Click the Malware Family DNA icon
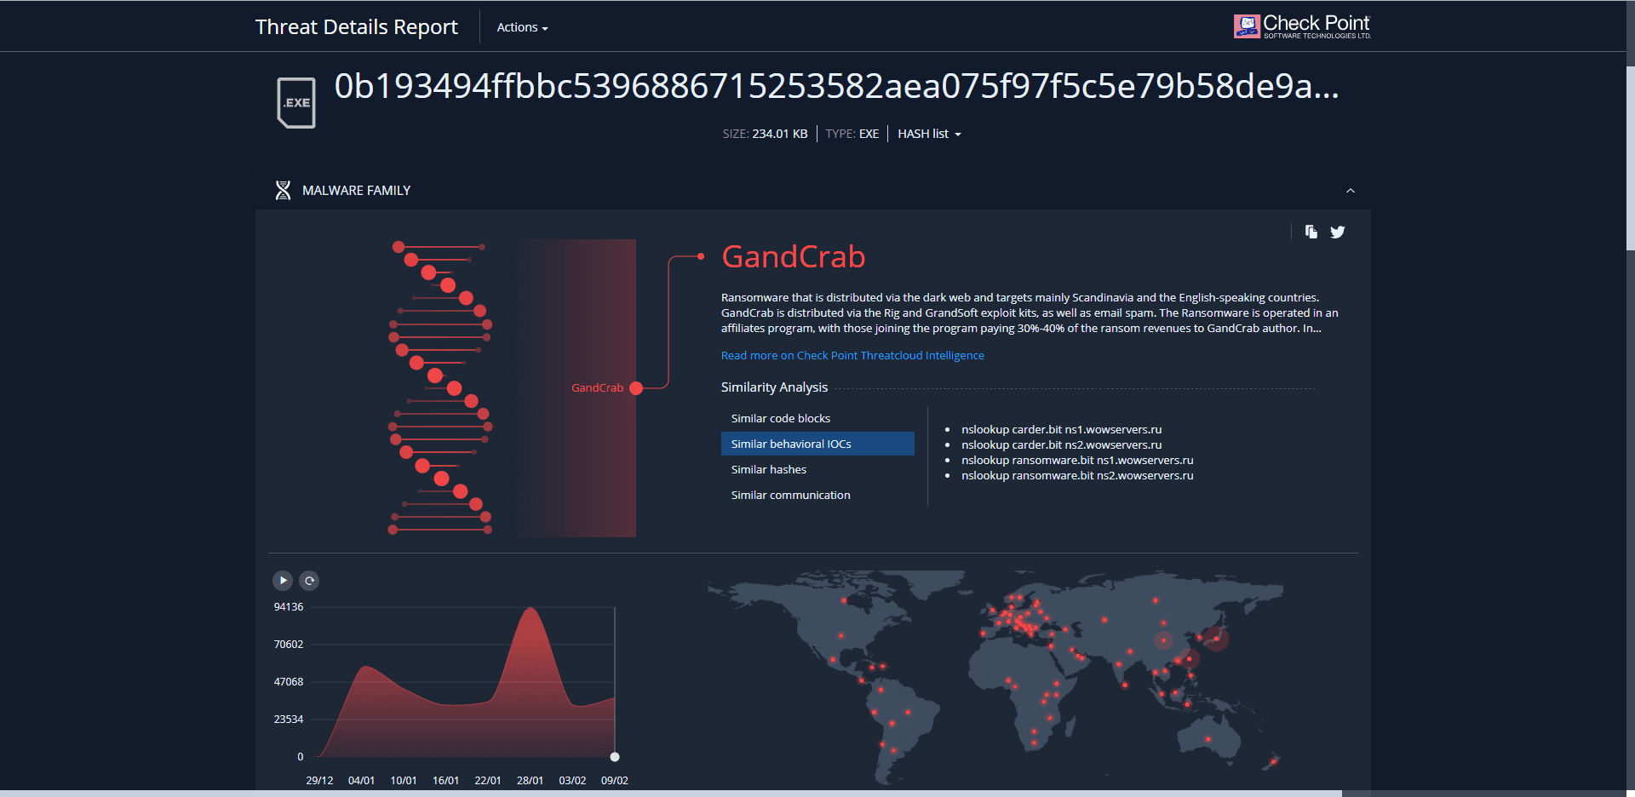1635x797 pixels. [283, 190]
